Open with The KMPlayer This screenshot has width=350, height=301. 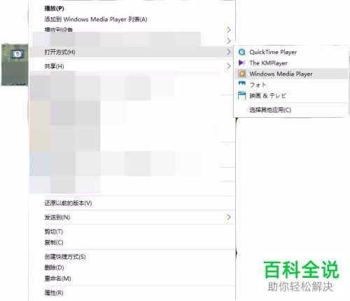(290, 62)
